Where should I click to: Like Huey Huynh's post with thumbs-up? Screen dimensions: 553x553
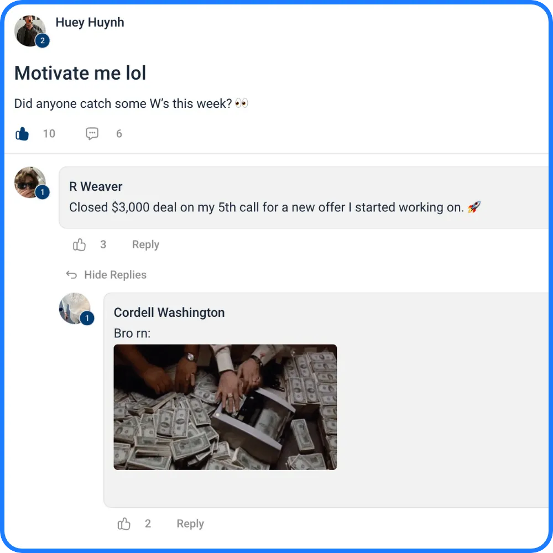point(22,134)
